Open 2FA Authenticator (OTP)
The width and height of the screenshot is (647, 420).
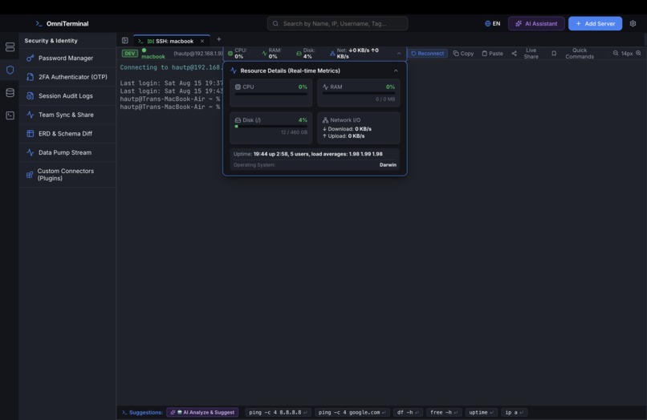(x=67, y=77)
